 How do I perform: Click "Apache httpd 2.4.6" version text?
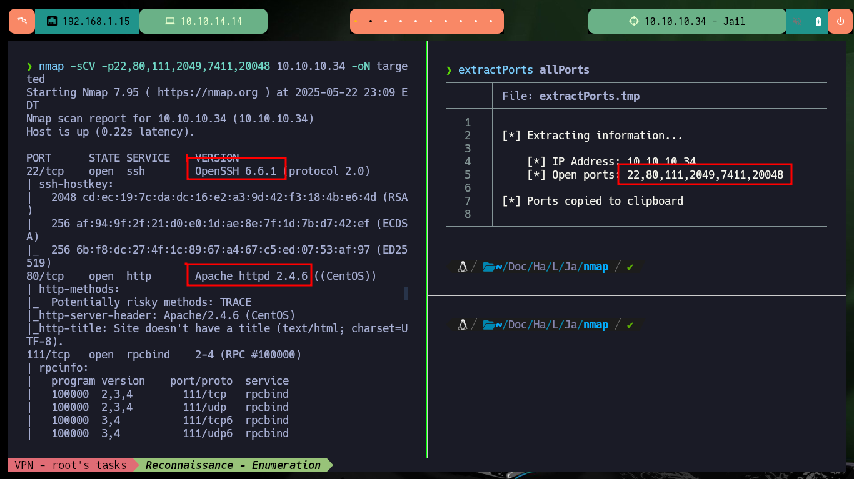click(x=251, y=276)
